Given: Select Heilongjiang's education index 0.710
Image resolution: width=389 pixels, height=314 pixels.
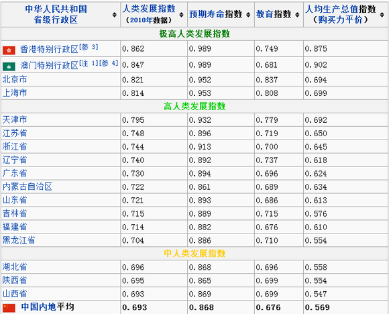Looking at the screenshot, I should [x=267, y=241].
